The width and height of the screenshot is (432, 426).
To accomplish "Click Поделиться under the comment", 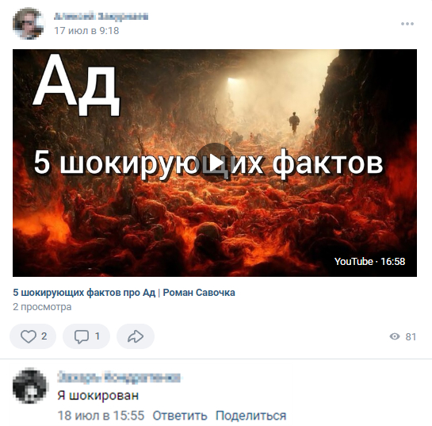I will pos(250,416).
